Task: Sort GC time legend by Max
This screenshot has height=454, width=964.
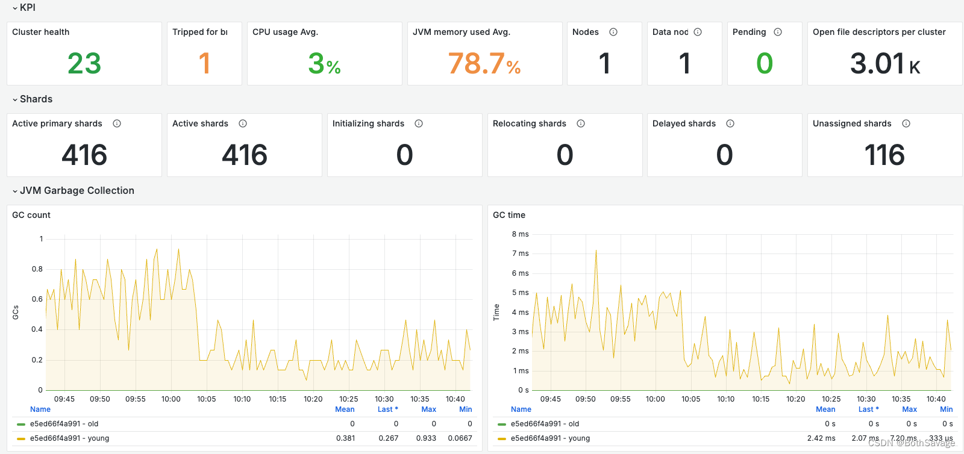Action: (910, 409)
